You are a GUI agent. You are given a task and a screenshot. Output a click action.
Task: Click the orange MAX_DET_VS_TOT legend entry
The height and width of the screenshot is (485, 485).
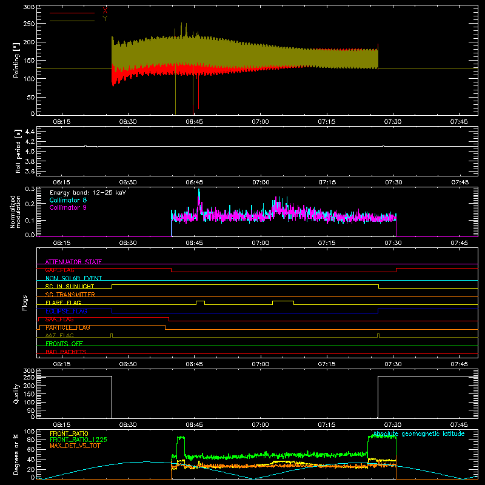coord(75,446)
